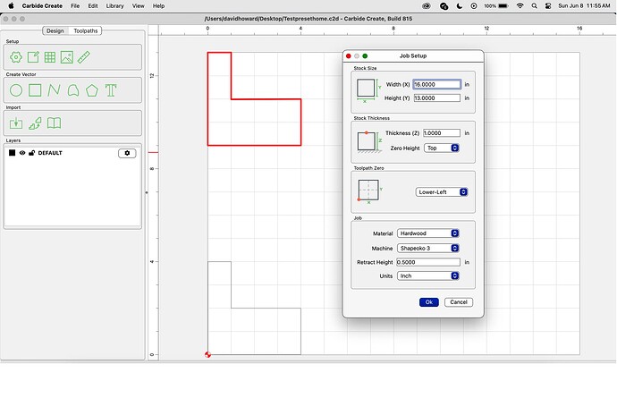Open the Material Hardwood dropdown
Screen dimensions: 617x398
pos(428,233)
